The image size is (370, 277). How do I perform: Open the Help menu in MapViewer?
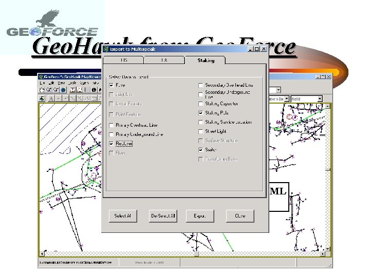(x=96, y=83)
